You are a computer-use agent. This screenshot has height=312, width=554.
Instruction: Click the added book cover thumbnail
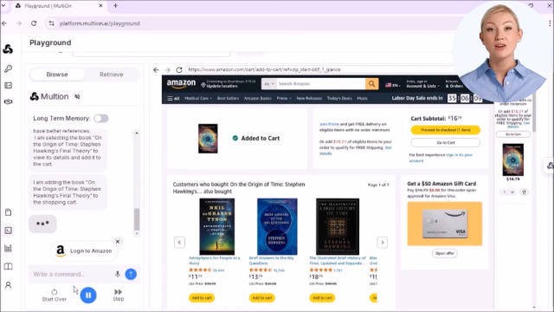click(208, 139)
